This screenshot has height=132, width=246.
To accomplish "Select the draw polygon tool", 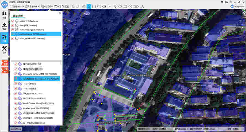I will pos(120,6).
